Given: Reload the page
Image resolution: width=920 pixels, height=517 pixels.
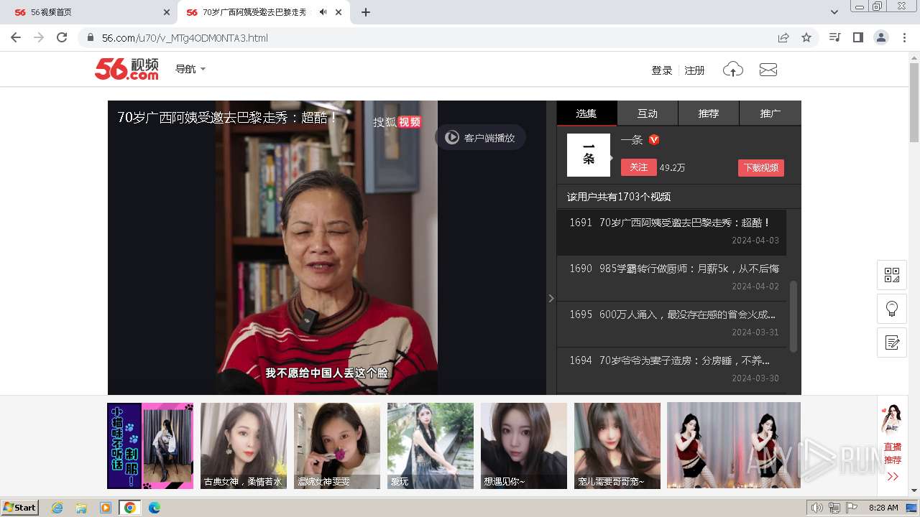Looking at the screenshot, I should tap(62, 37).
